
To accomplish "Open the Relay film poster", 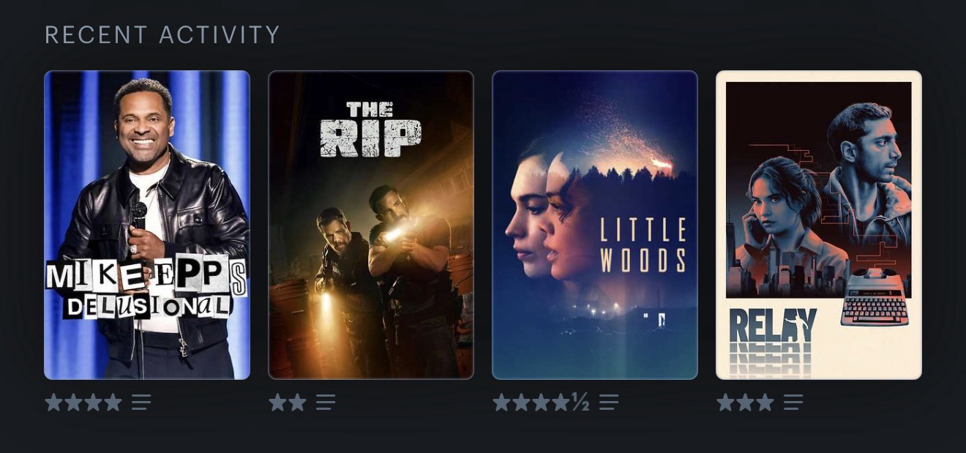I will (x=819, y=225).
